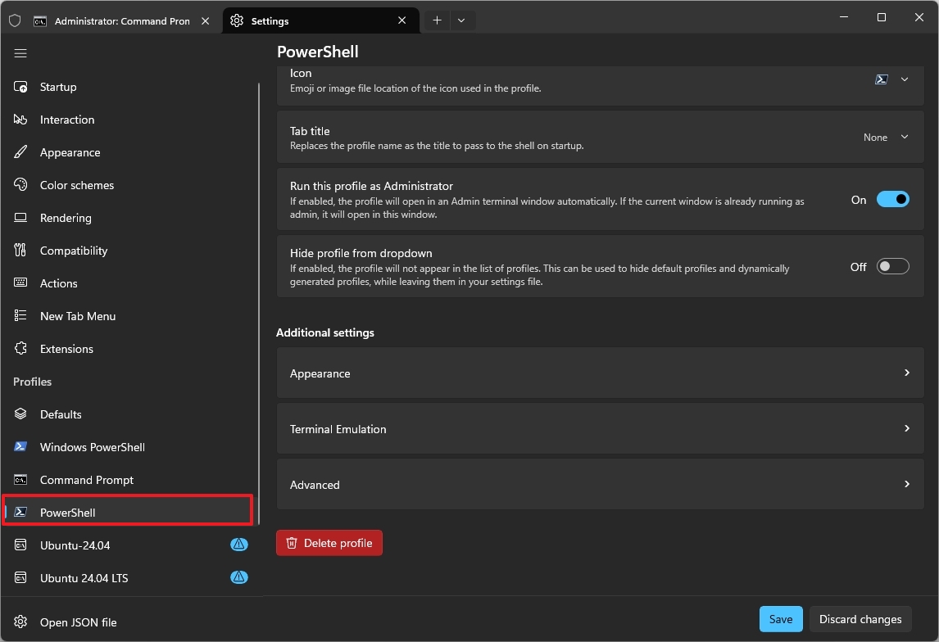
Task: Click the hamburger navigation menu icon
Action: click(x=20, y=53)
